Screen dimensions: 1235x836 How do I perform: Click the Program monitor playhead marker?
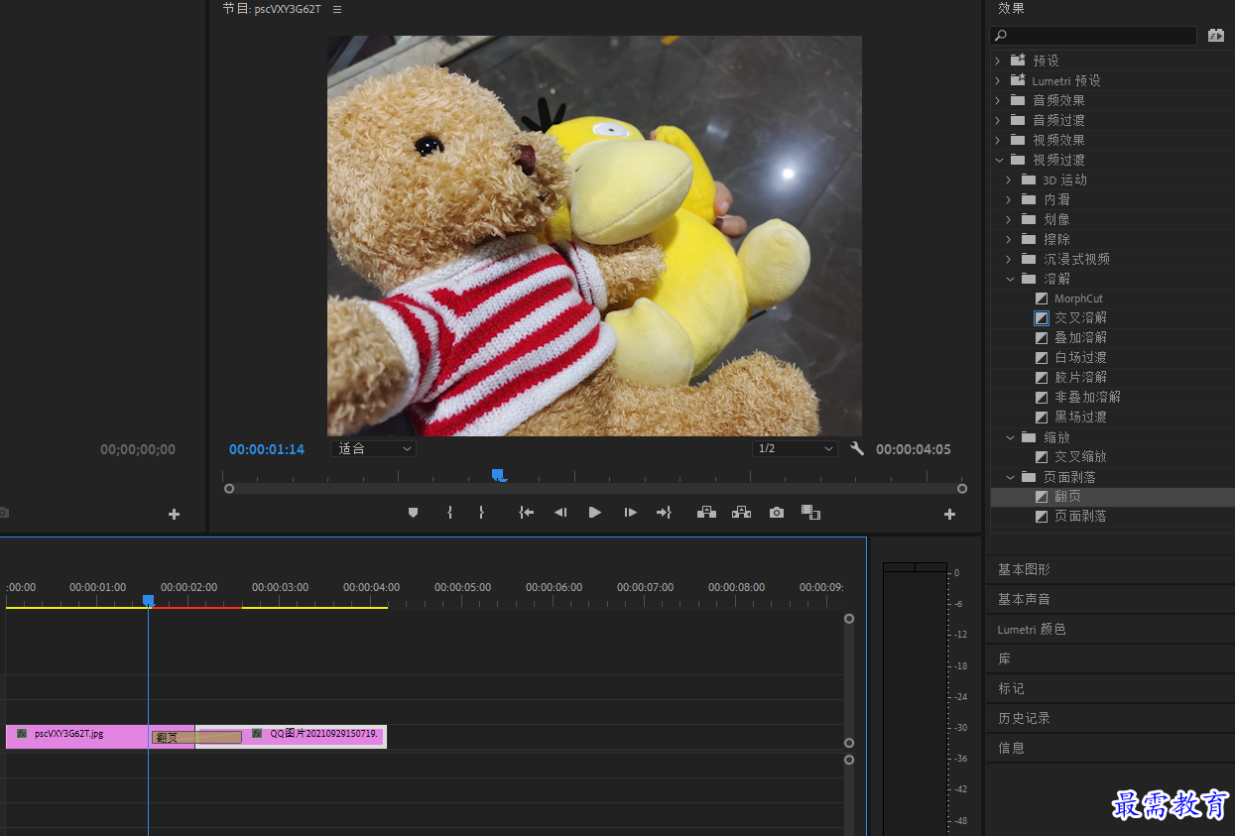pos(499,476)
